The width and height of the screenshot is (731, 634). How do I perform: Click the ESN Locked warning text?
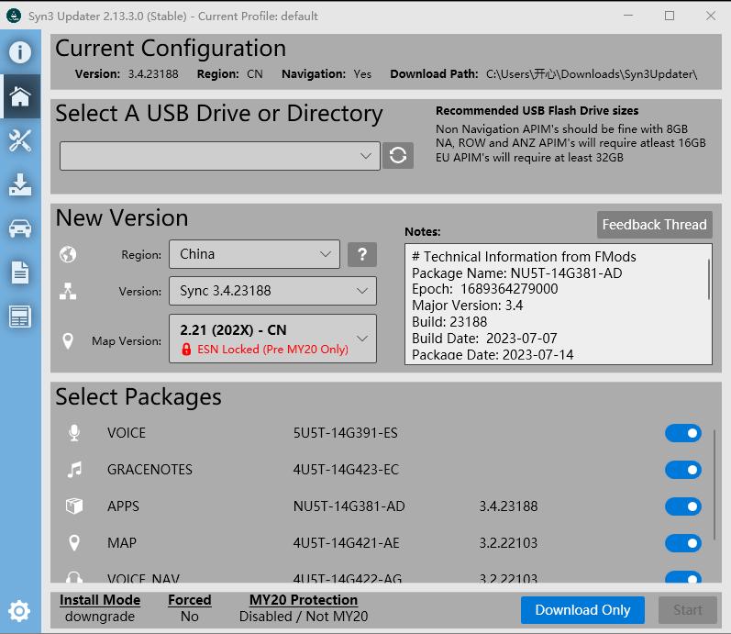tap(272, 349)
